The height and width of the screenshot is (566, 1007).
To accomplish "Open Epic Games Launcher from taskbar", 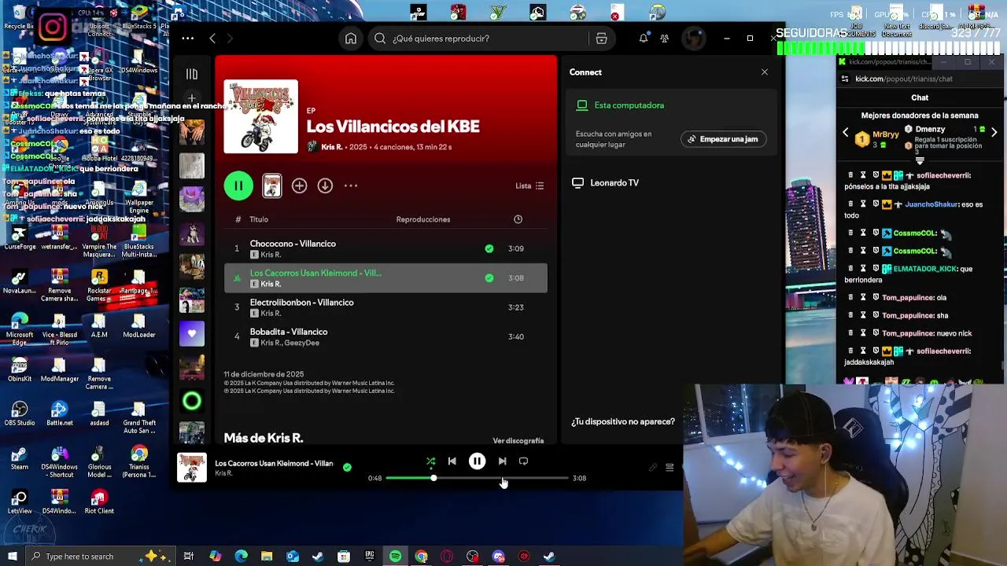I will tap(370, 557).
